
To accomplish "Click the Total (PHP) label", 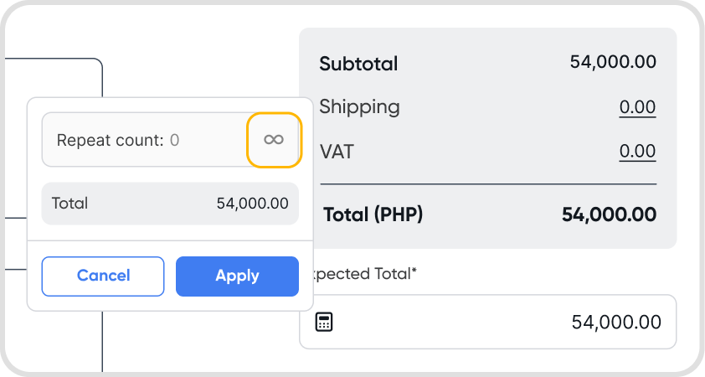I will pyautogui.click(x=373, y=214).
